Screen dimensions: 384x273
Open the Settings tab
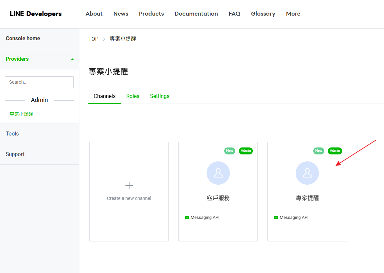pyautogui.click(x=160, y=96)
